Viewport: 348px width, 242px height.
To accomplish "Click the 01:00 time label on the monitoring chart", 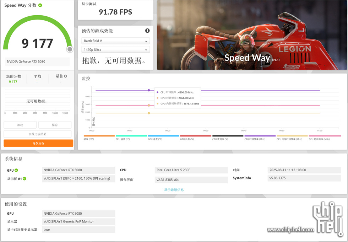I will (320, 130).
